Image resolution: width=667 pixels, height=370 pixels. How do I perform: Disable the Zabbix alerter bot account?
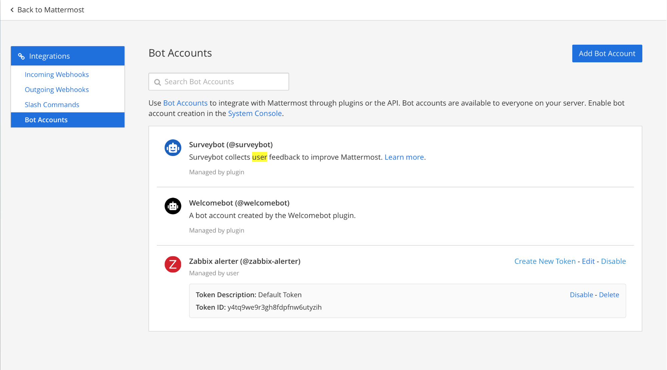(613, 261)
